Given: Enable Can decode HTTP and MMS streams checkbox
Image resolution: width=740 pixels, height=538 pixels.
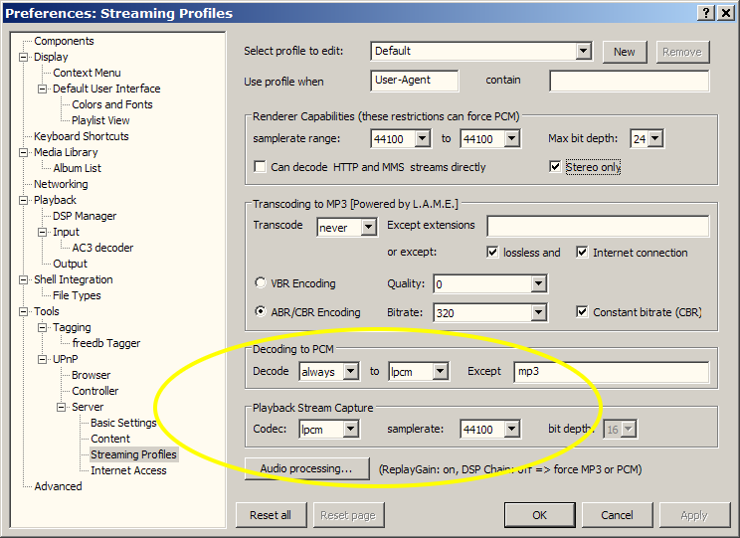Looking at the screenshot, I should tap(260, 167).
